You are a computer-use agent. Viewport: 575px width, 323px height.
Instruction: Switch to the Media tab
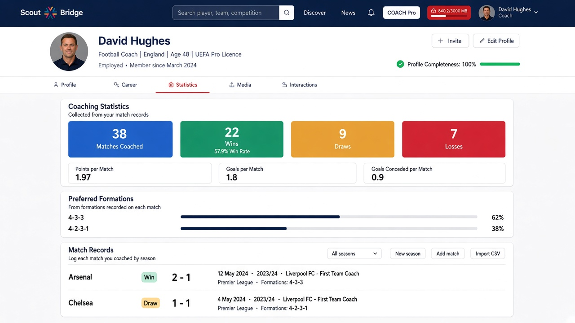coord(240,85)
